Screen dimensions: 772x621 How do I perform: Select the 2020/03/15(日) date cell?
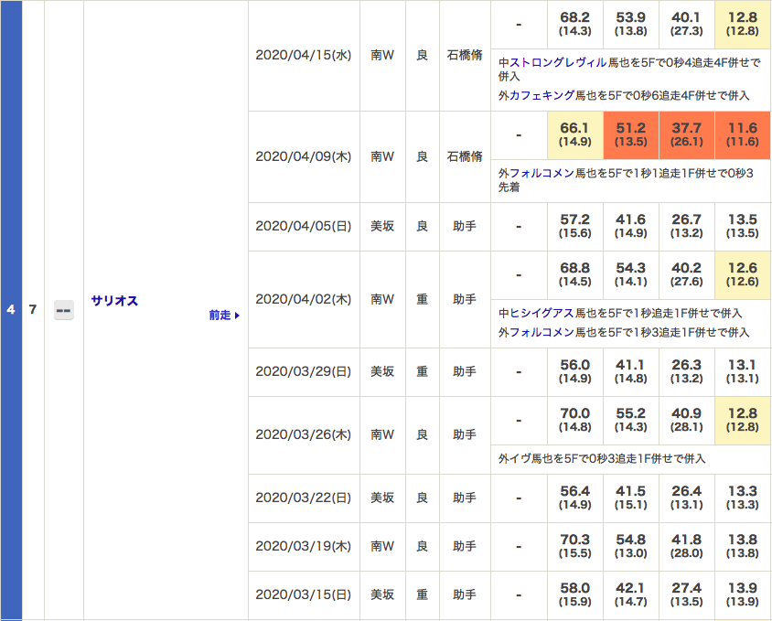pos(304,594)
